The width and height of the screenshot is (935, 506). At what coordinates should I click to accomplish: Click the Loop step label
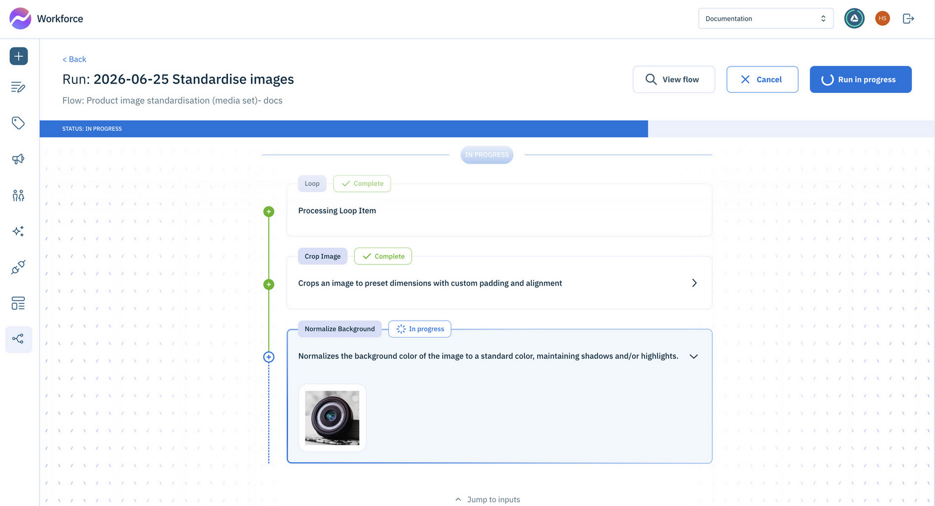click(x=312, y=183)
